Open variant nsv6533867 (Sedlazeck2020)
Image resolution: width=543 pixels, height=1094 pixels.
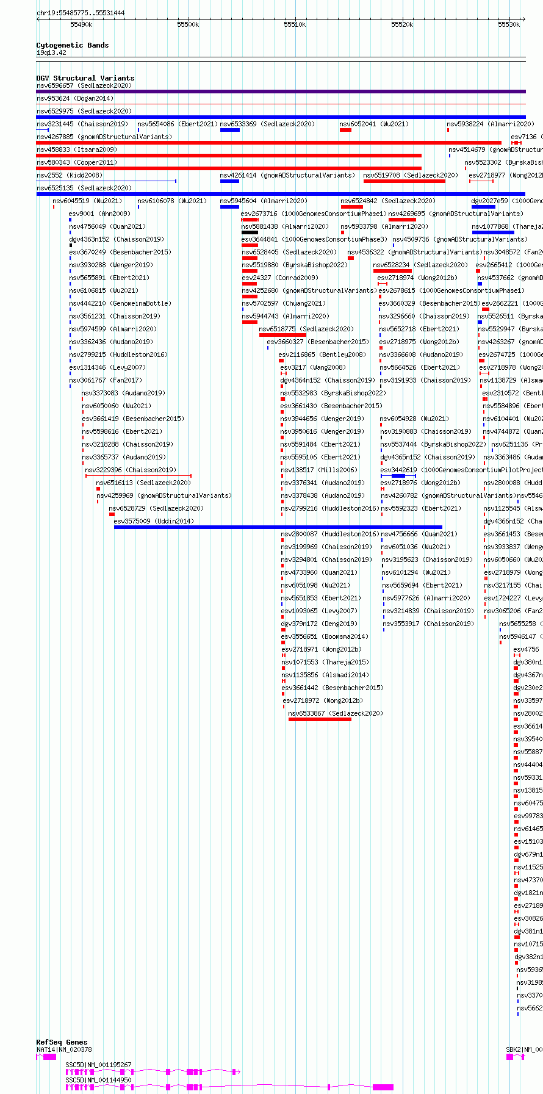(x=336, y=713)
